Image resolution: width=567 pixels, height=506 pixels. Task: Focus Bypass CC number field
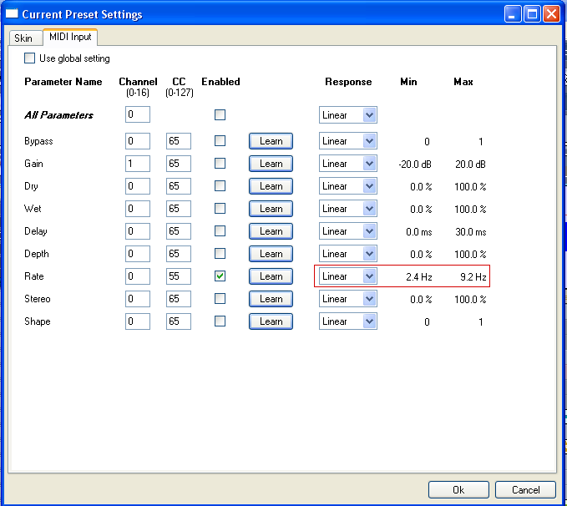coord(179,141)
